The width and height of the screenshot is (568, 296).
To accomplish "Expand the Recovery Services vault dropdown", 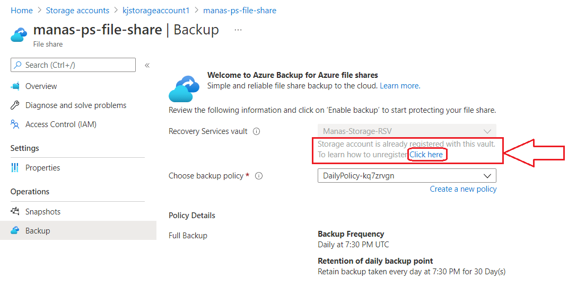I will (407, 131).
